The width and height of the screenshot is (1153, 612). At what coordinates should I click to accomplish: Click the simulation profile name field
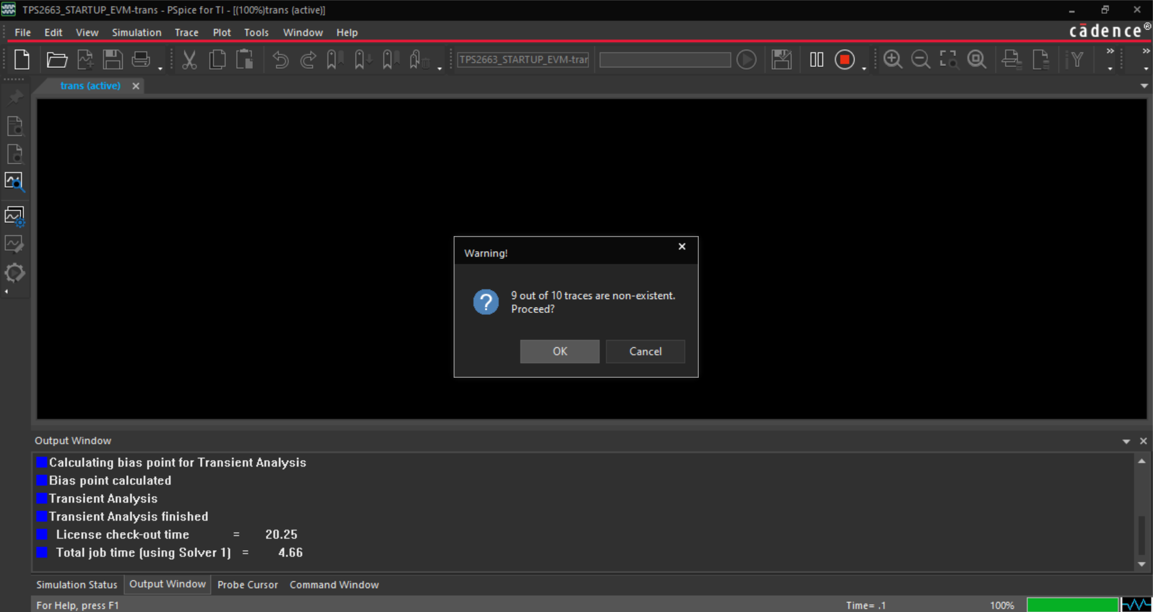coord(523,59)
